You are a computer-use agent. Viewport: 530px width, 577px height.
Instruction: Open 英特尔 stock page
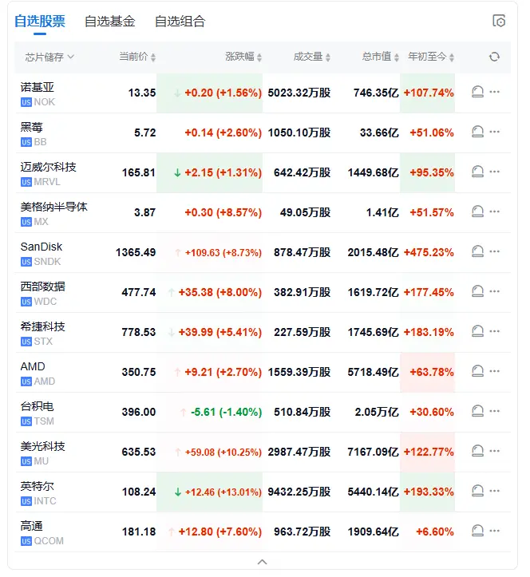(38, 486)
